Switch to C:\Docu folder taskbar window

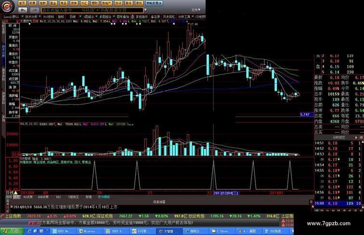(x=222, y=231)
